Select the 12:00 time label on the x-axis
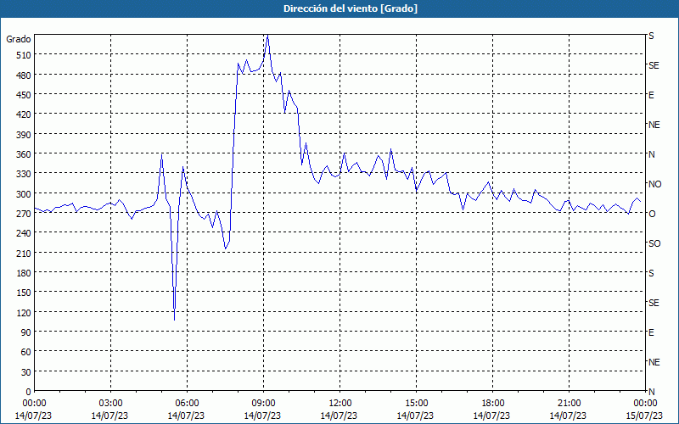Screen dimensions: 679x424 point(340,404)
